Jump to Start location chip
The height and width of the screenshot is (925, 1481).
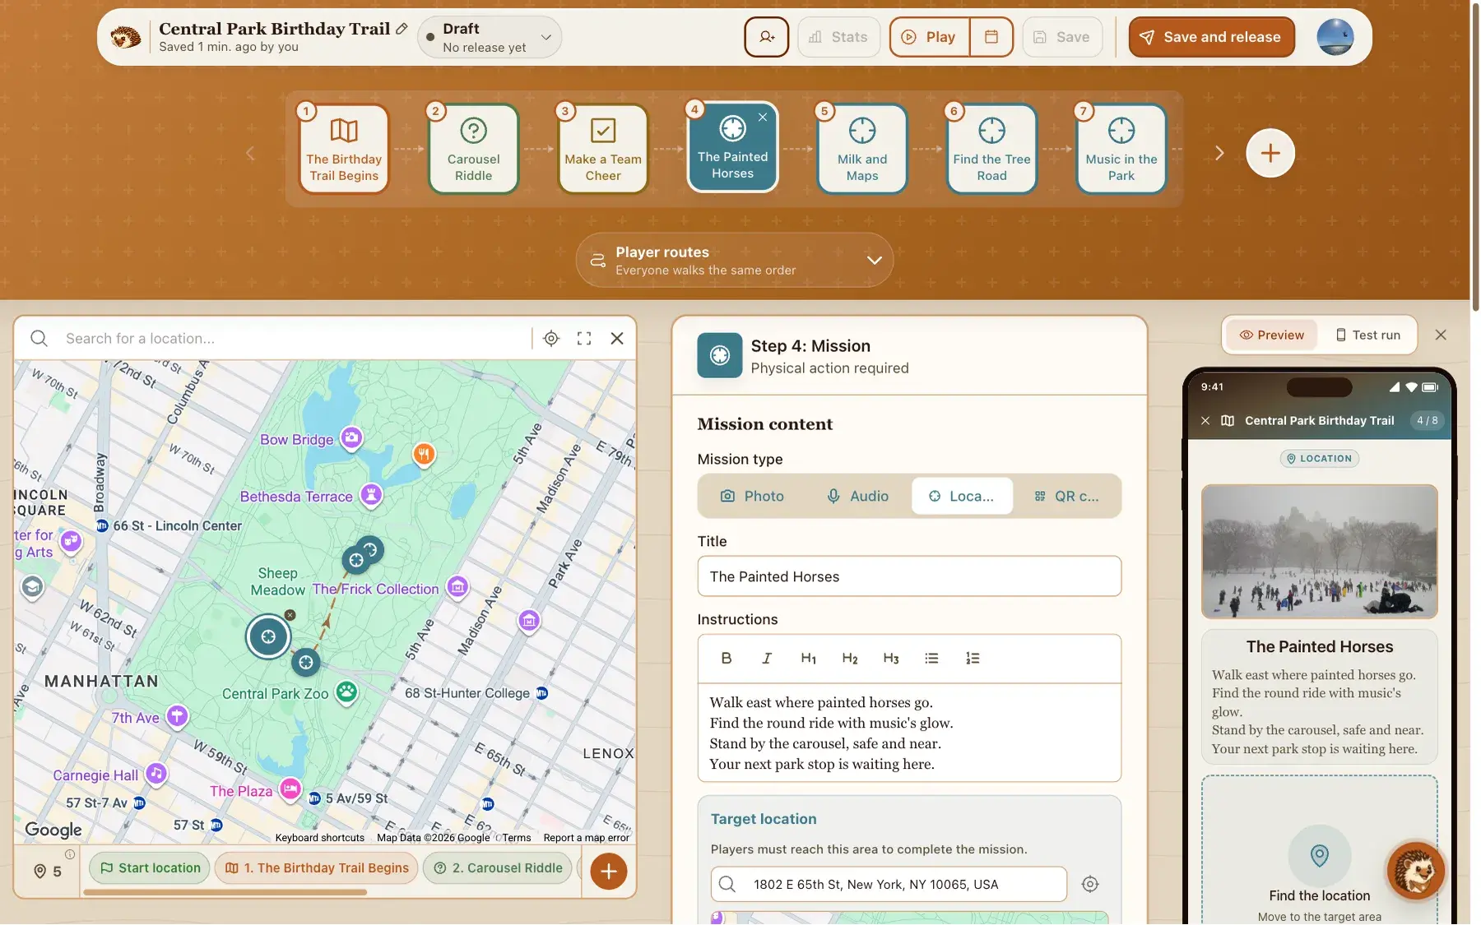149,868
